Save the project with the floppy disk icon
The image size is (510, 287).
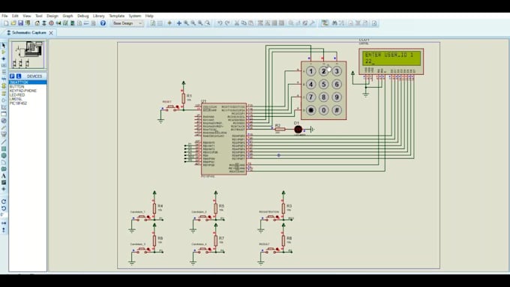[20, 23]
